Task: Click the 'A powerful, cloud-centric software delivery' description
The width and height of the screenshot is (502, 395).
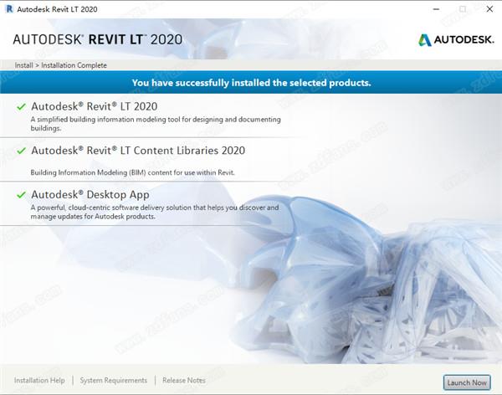Action: click(x=155, y=212)
